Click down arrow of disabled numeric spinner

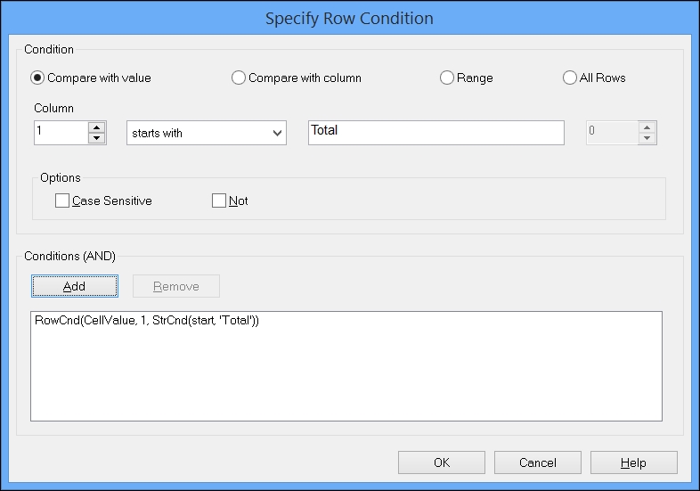pos(647,138)
